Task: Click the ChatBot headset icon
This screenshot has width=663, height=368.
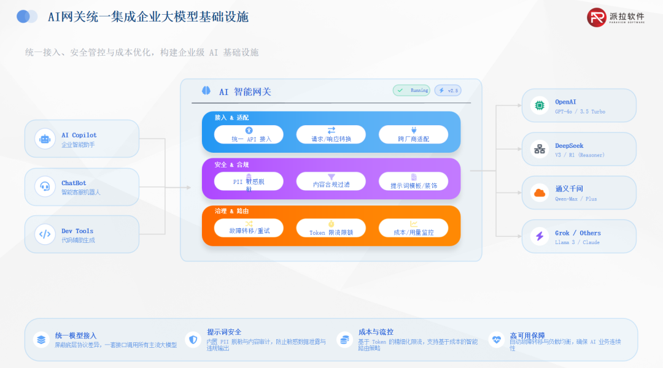Action: click(x=45, y=186)
